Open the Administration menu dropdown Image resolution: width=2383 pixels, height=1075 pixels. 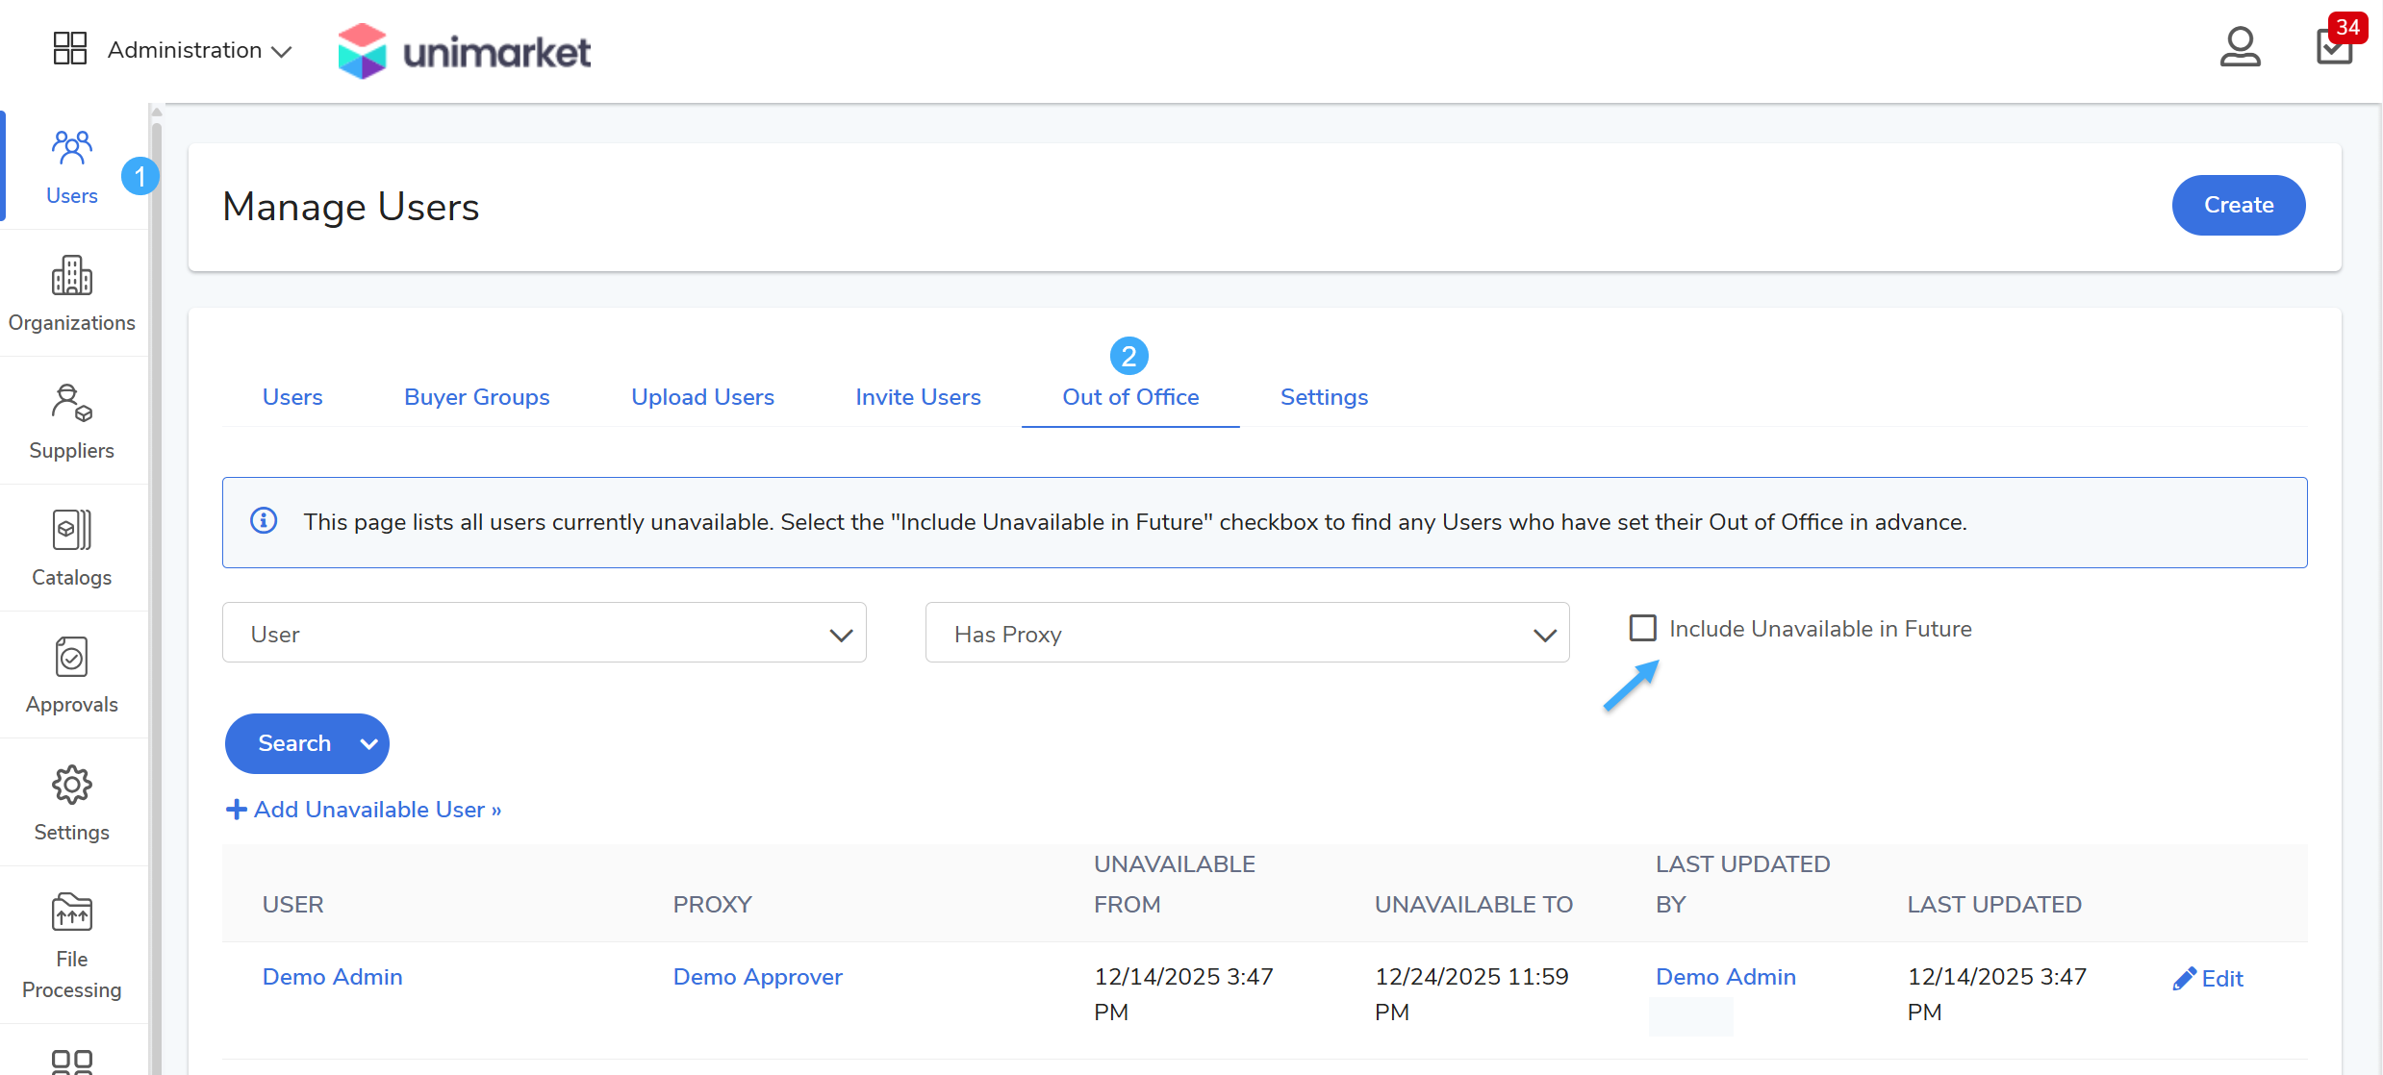point(198,50)
